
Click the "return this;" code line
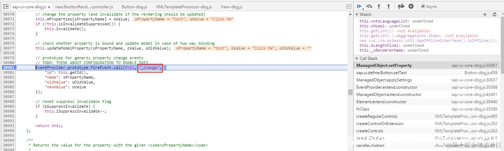49,126
